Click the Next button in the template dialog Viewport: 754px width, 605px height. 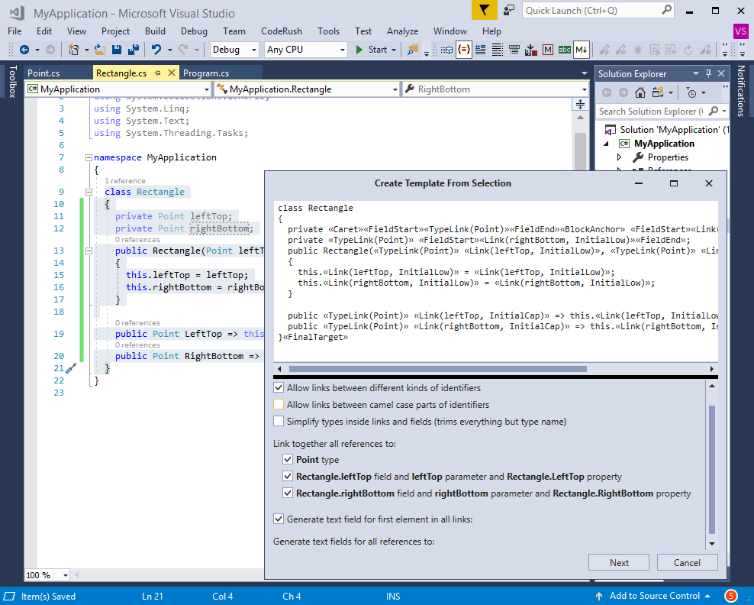point(618,561)
